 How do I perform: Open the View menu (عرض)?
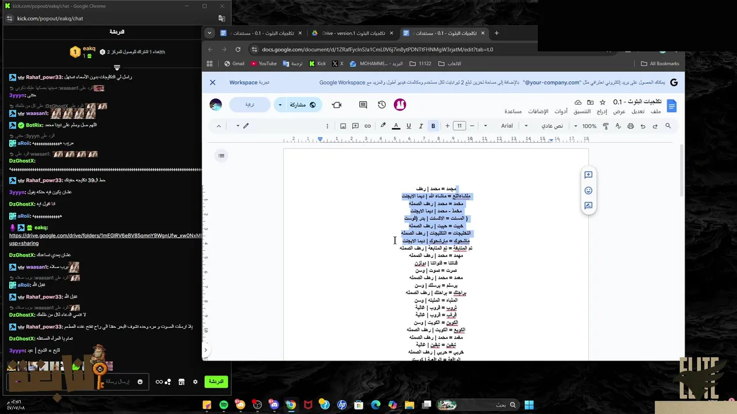619,112
